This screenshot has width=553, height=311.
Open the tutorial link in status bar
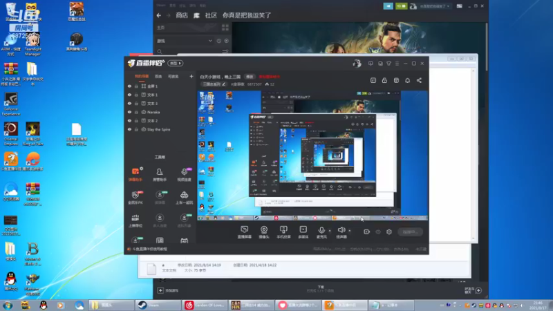click(149, 249)
